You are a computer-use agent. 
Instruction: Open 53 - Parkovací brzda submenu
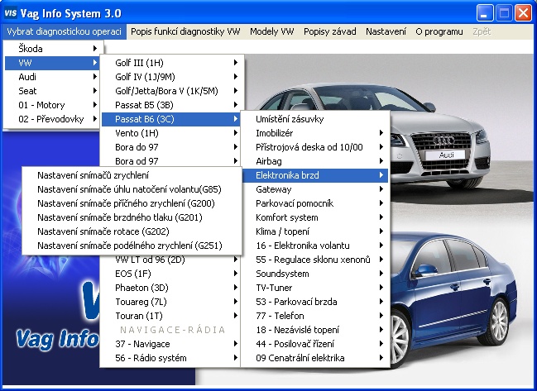point(315,301)
